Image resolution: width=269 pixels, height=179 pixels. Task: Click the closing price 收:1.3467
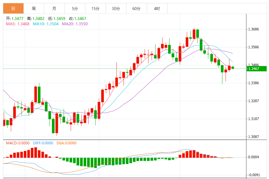tap(77, 19)
